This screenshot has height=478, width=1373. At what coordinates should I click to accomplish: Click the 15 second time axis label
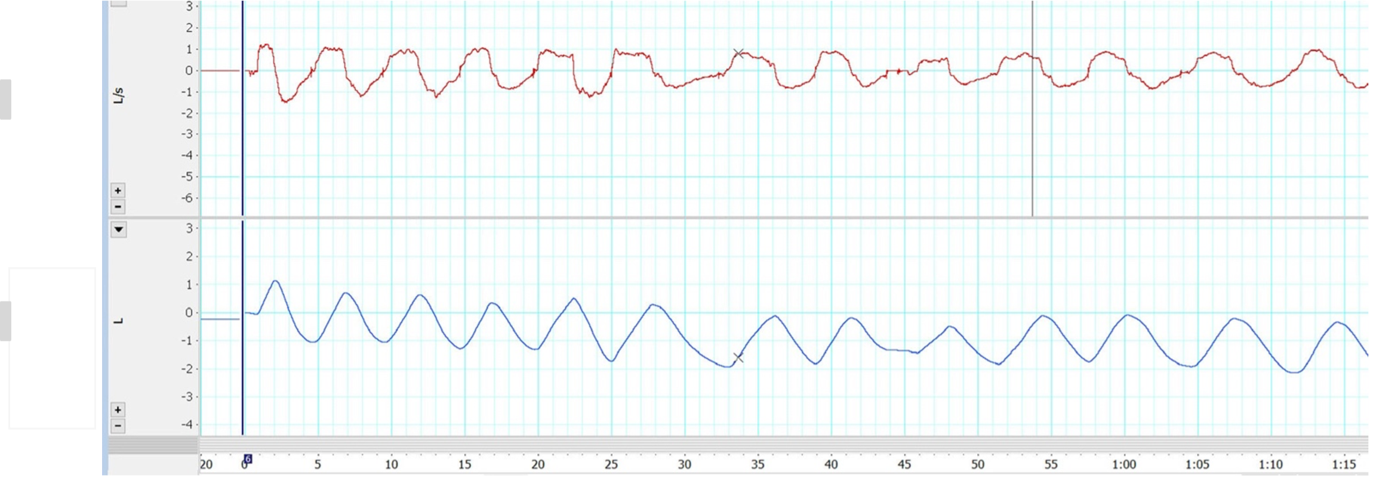click(464, 464)
